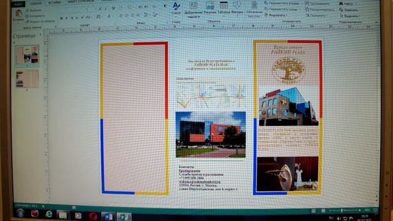Collapse the ribbon with the arrow

(x=376, y=22)
